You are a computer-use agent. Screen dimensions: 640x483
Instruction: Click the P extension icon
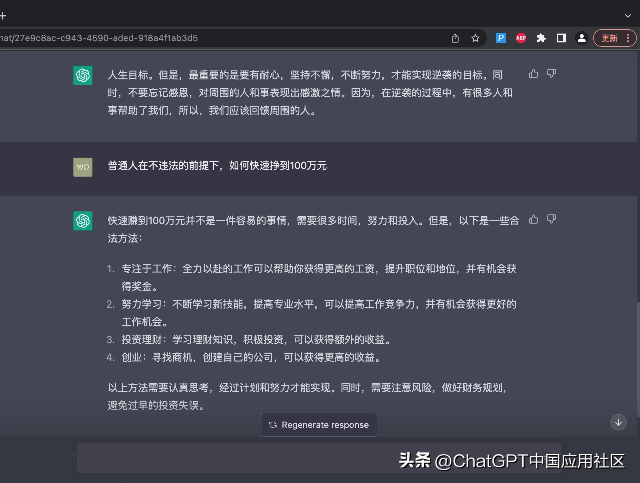click(x=500, y=38)
